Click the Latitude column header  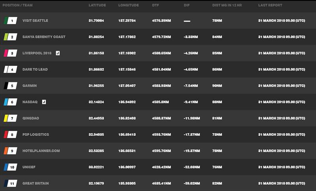click(x=97, y=5)
